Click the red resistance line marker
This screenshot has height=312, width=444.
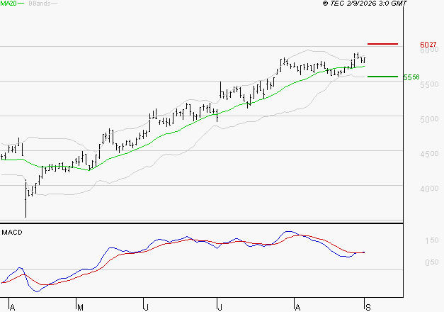382,44
